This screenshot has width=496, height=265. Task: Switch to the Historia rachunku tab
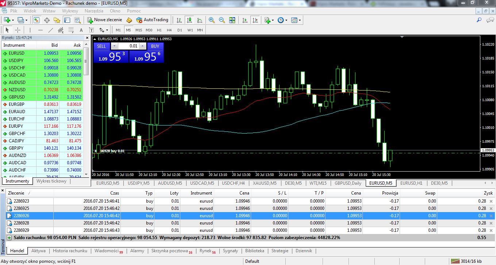70,251
